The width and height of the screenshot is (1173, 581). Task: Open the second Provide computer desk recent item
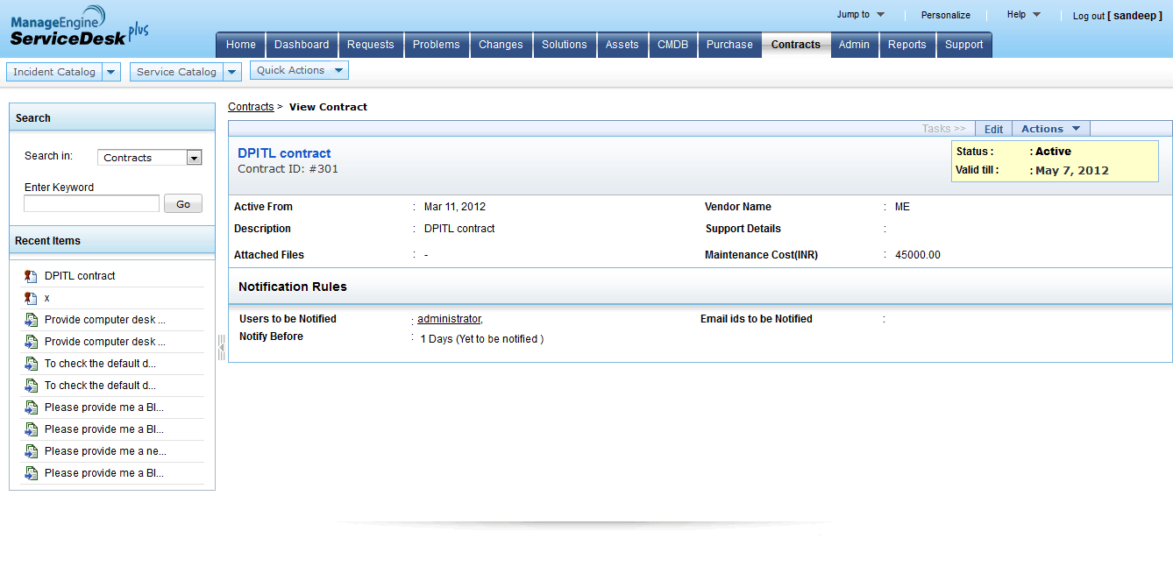pyautogui.click(x=105, y=342)
